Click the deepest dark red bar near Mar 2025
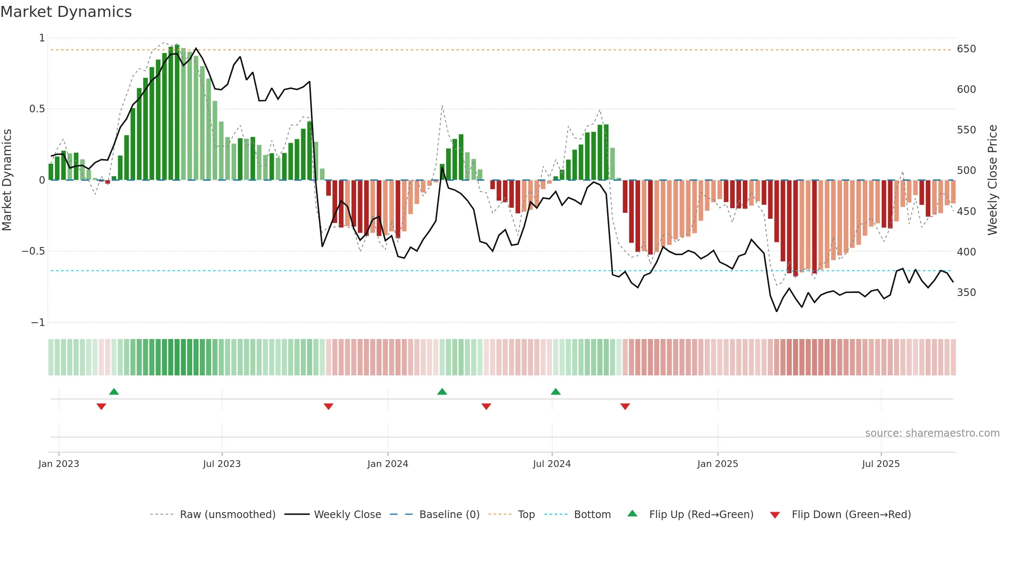Screen dimensions: 1014x570 (796, 228)
